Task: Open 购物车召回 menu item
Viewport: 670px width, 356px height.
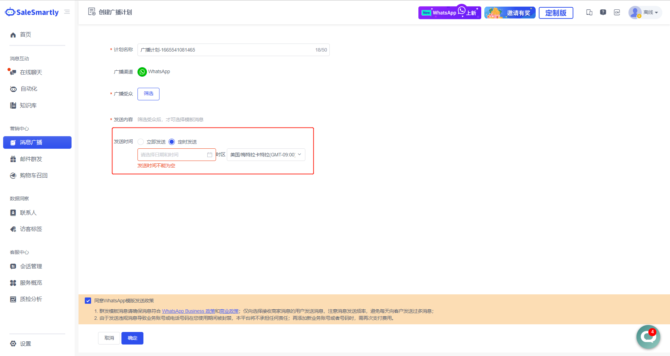Action: (33, 176)
